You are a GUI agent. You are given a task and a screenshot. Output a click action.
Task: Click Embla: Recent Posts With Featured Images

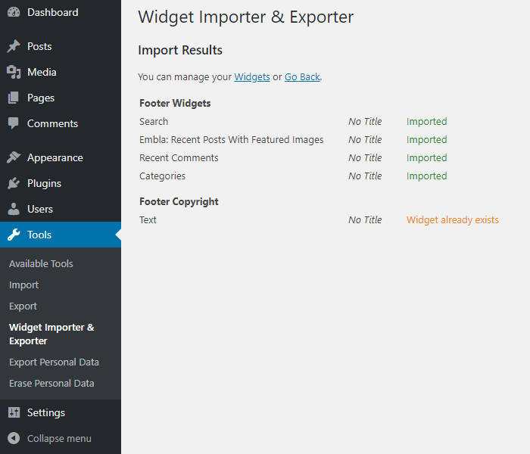point(232,139)
